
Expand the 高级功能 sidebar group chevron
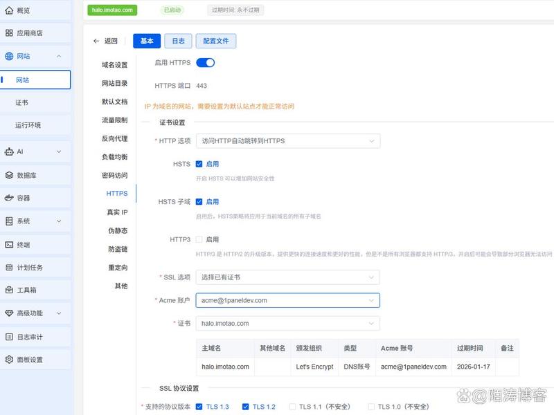click(59, 313)
